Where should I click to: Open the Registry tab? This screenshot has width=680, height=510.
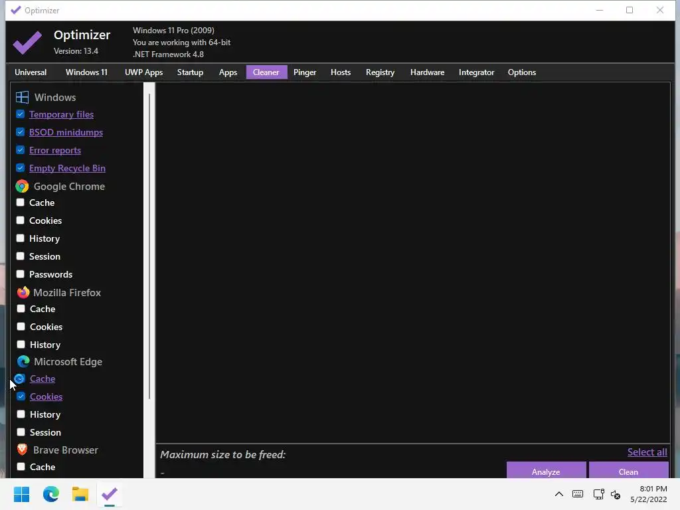click(x=380, y=72)
